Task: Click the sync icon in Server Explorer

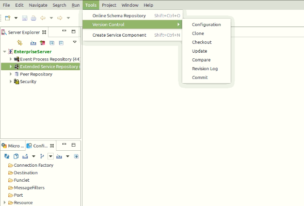Action: [20, 42]
